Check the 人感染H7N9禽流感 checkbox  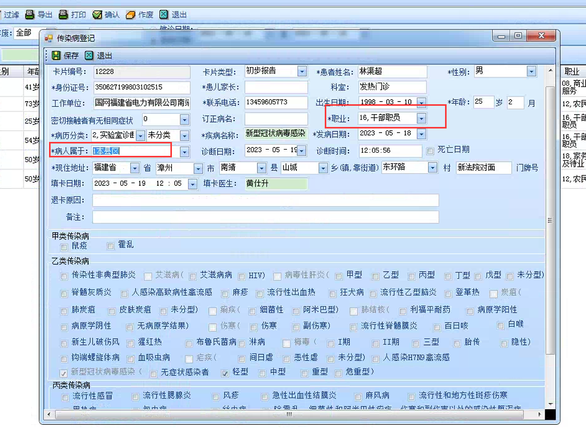375,359
